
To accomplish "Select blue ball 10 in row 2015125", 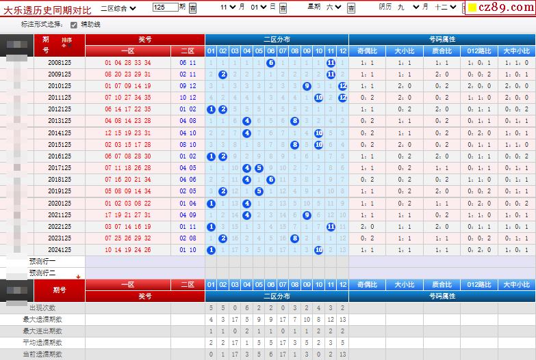I will 318,145.
